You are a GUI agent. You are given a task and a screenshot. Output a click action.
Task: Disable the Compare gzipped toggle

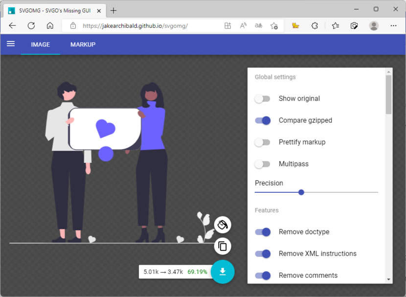263,120
